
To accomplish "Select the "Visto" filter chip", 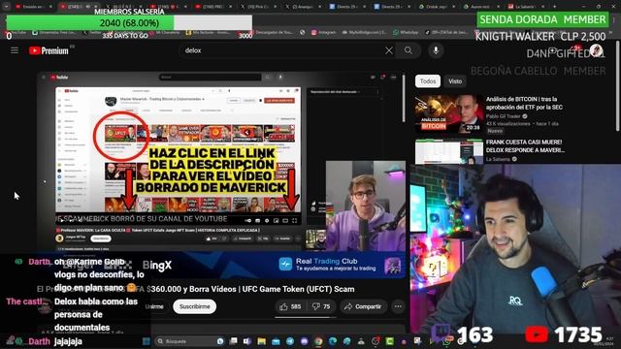I will [455, 81].
